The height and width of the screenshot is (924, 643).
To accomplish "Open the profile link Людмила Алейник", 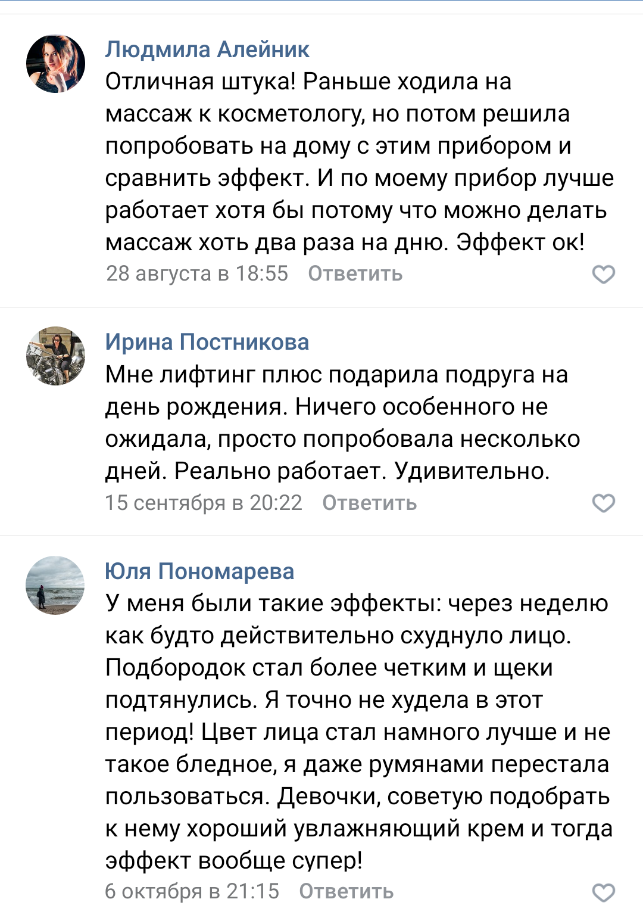I will (207, 49).
